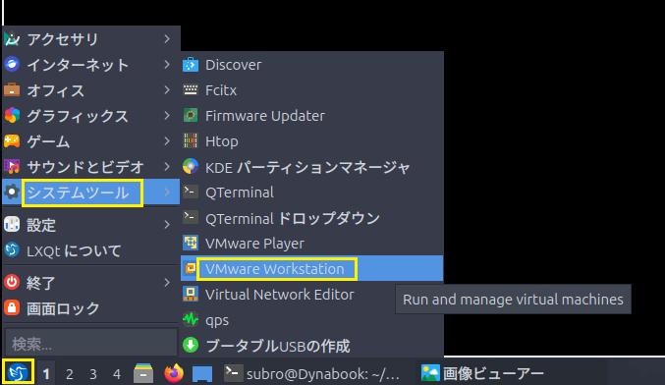The height and width of the screenshot is (385, 665).
Task: Switch to virtual desktop 2
Action: [x=70, y=374]
